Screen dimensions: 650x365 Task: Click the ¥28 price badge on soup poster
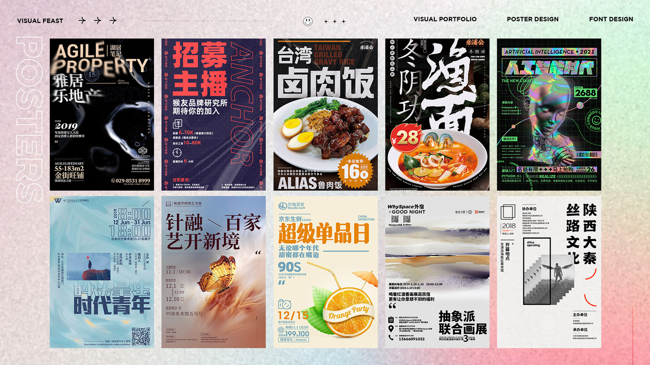pyautogui.click(x=407, y=137)
